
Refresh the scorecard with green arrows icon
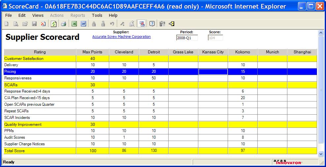point(54,24)
